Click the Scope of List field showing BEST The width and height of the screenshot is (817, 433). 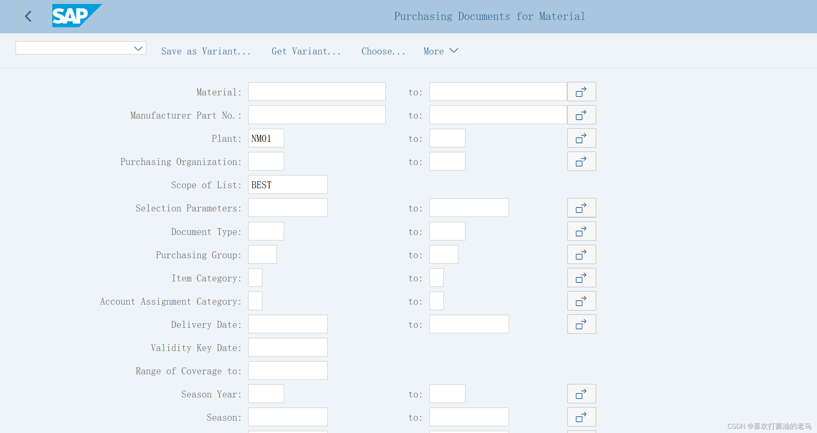pyautogui.click(x=287, y=184)
